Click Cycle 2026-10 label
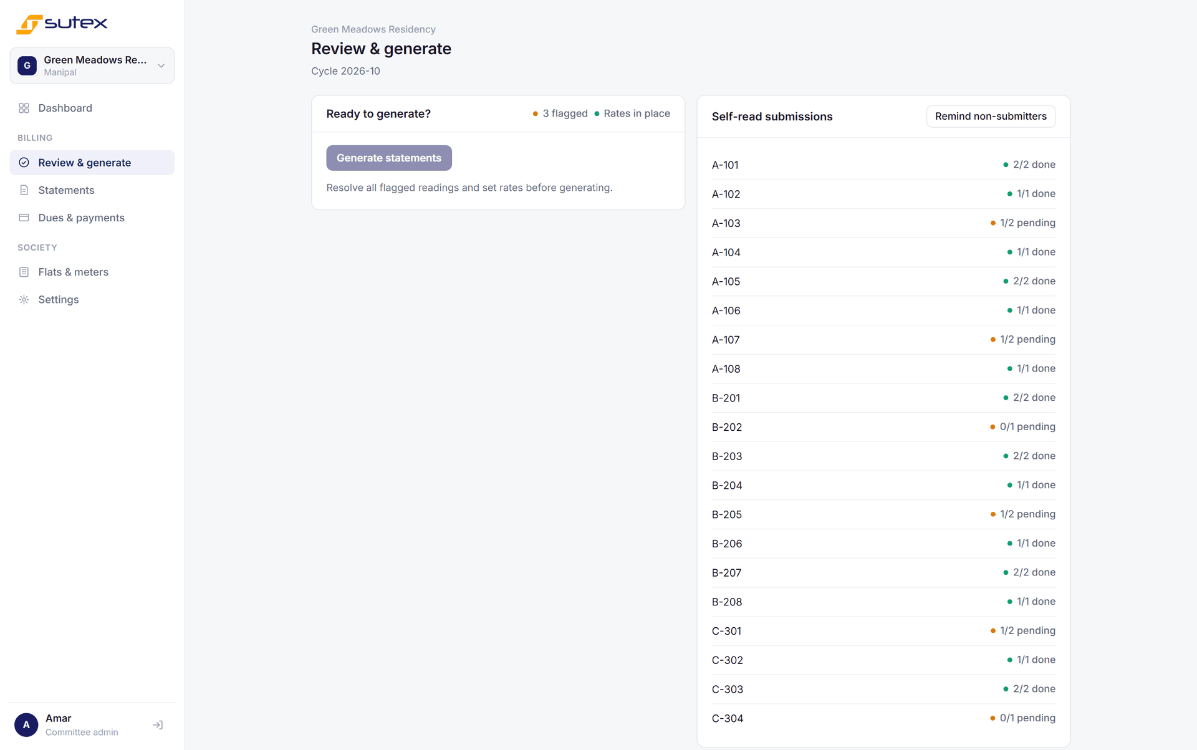The width and height of the screenshot is (1197, 750). tap(345, 71)
